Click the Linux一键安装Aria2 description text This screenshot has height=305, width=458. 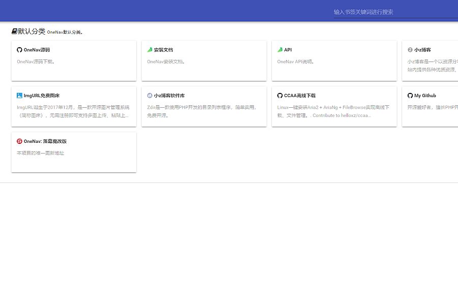333,111
